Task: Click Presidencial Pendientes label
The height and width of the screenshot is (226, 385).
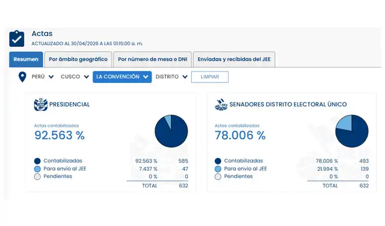Action: (x=58, y=176)
